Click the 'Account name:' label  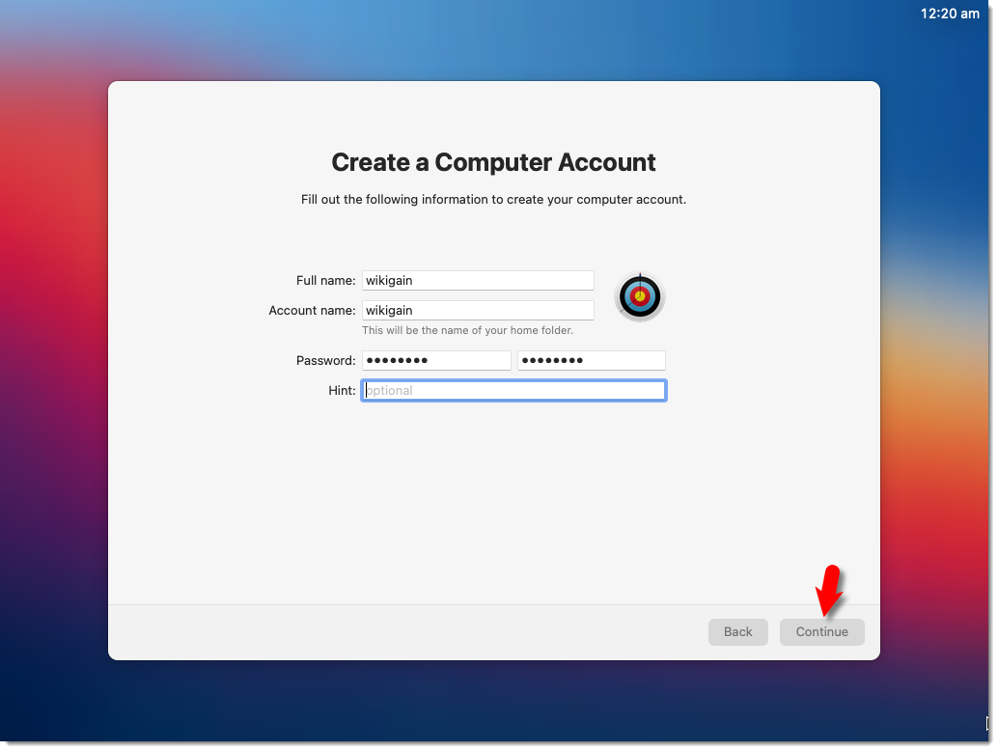point(312,311)
